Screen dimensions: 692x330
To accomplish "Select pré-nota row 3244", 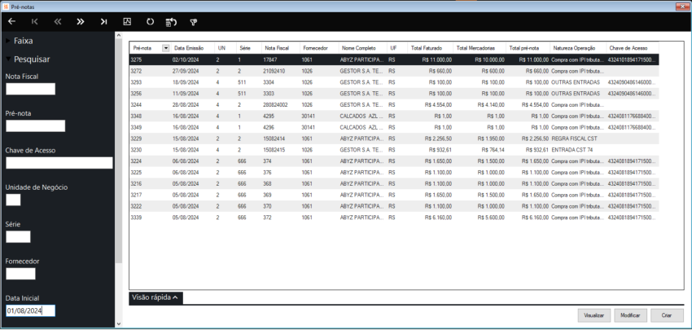I will click(x=394, y=104).
